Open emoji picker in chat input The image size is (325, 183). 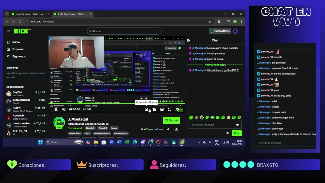237,125
